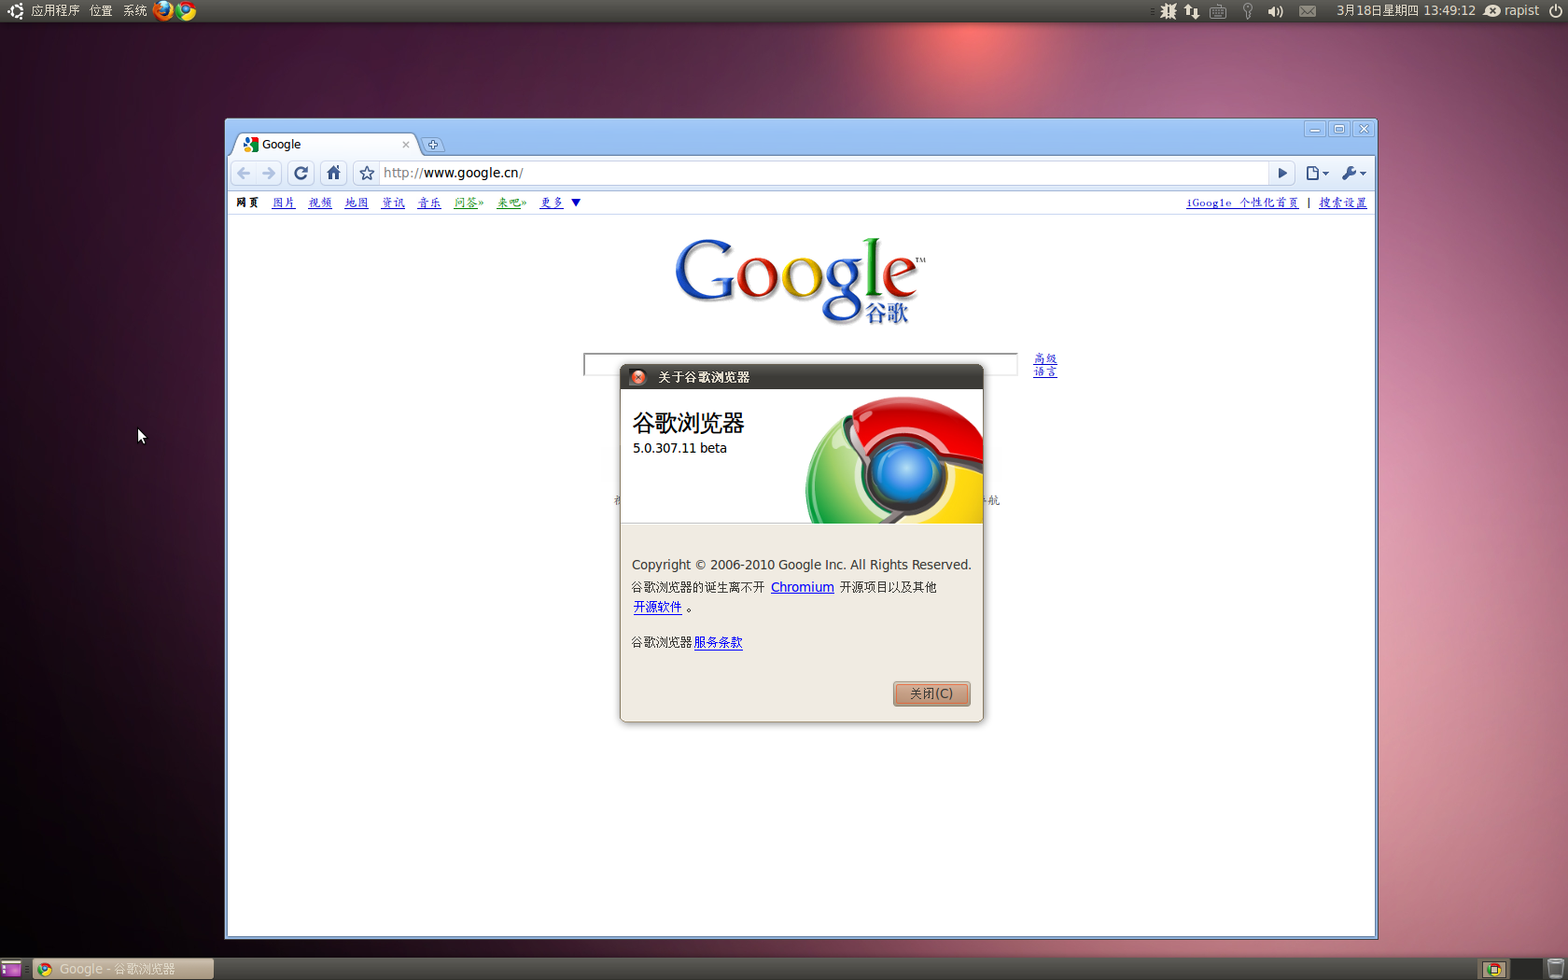Open the 应用程序 applications menu
The width and height of the screenshot is (1568, 980).
[55, 11]
